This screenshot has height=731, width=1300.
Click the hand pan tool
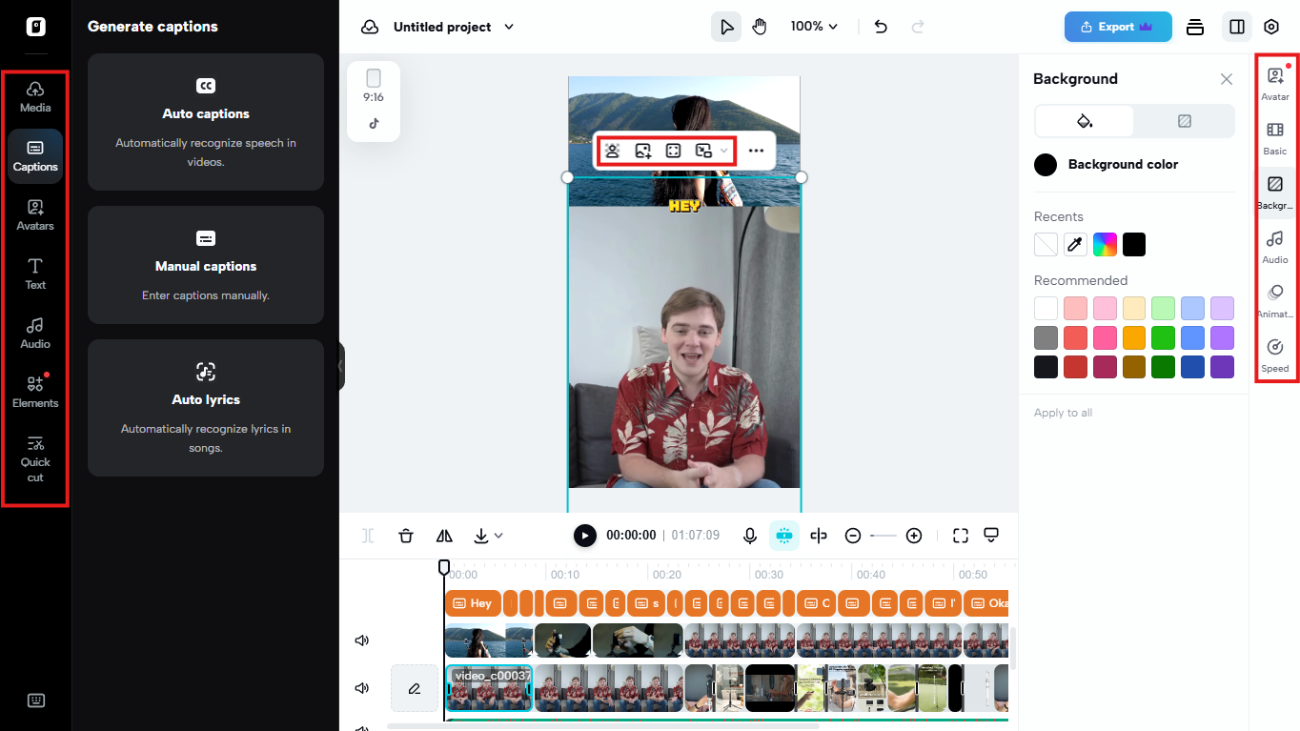pos(760,27)
